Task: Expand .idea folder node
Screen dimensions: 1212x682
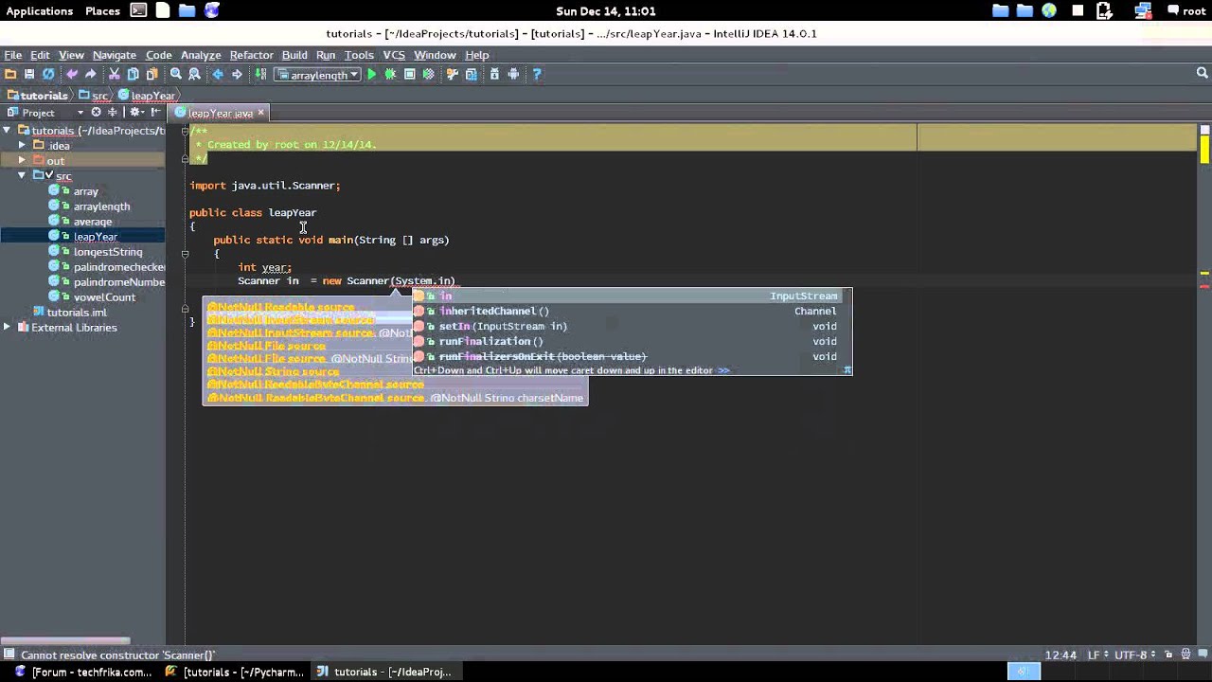Action: [23, 146]
